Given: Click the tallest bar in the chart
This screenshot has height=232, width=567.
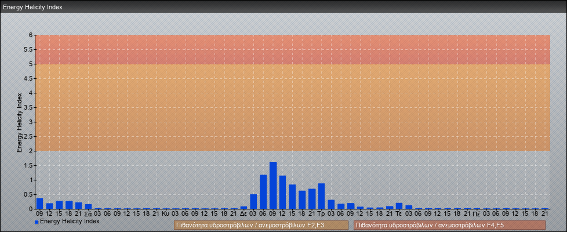Looking at the screenshot, I should click(x=273, y=186).
